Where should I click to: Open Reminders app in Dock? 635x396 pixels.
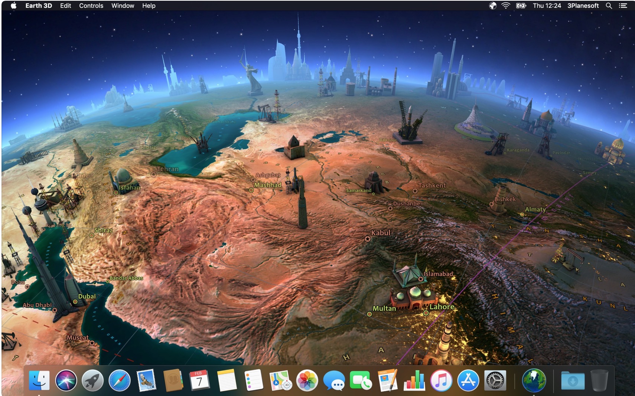pyautogui.click(x=254, y=380)
